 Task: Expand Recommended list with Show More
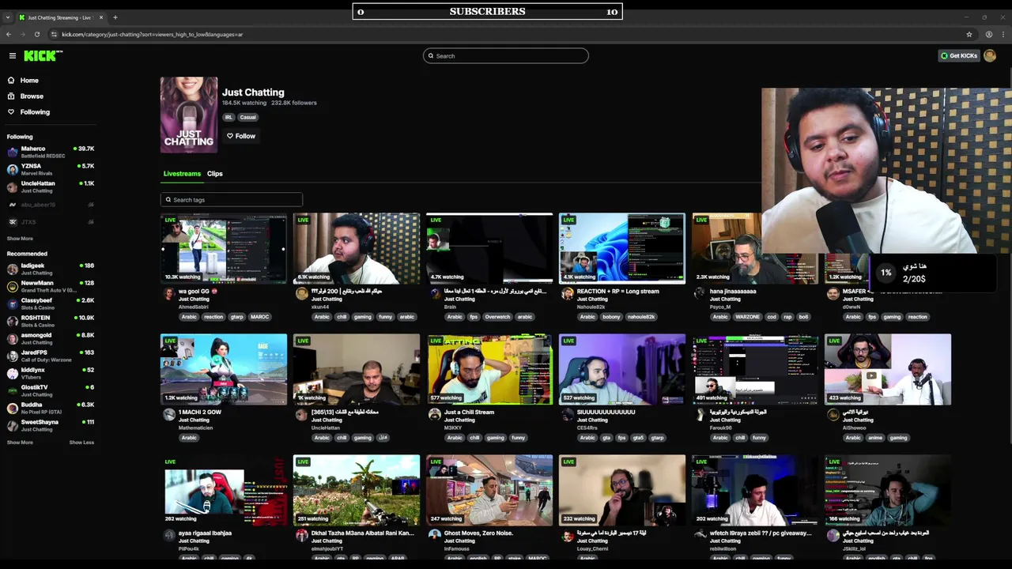coord(20,443)
